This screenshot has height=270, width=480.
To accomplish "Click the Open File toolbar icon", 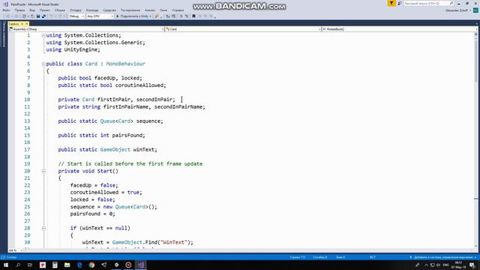I will pos(32,16).
